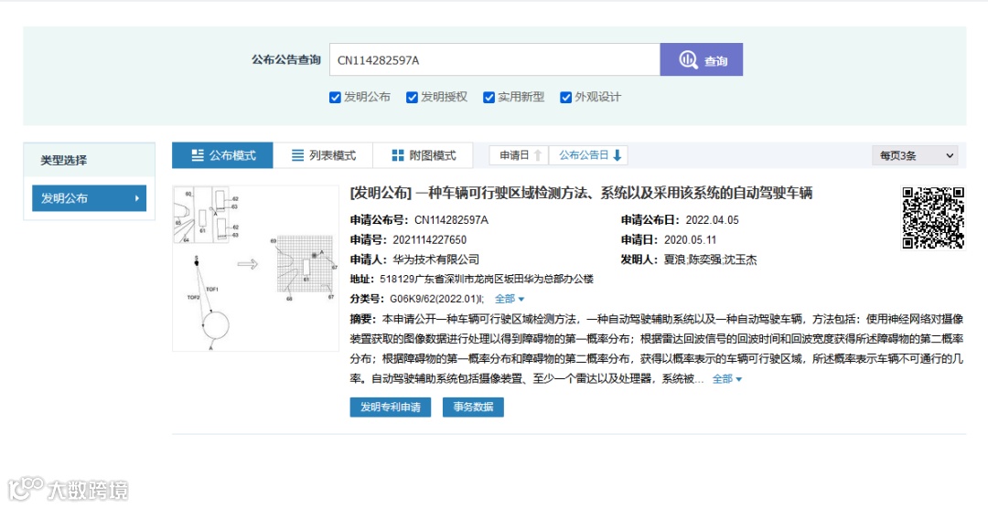This screenshot has height=508, width=988.
Task: Click the 公布模式 layout icon
Action: tap(198, 155)
